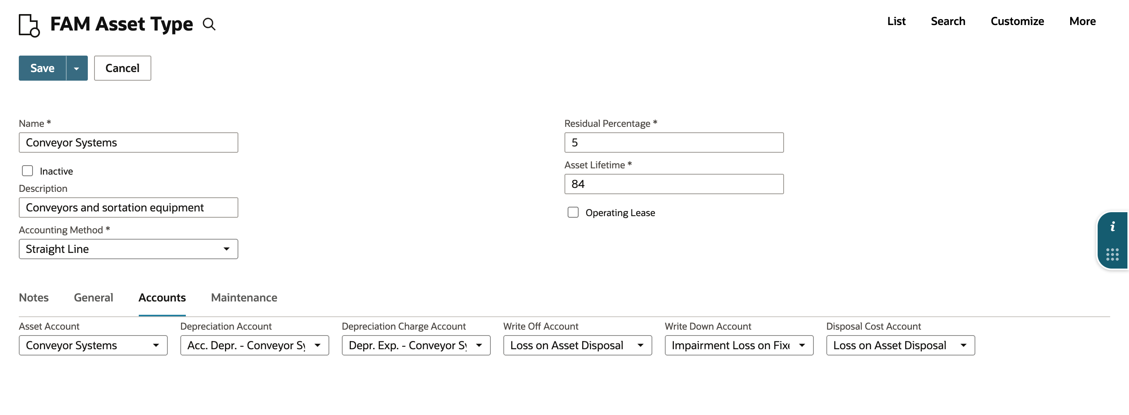
Task: Enable the Operating Lease checkbox
Action: coord(573,212)
